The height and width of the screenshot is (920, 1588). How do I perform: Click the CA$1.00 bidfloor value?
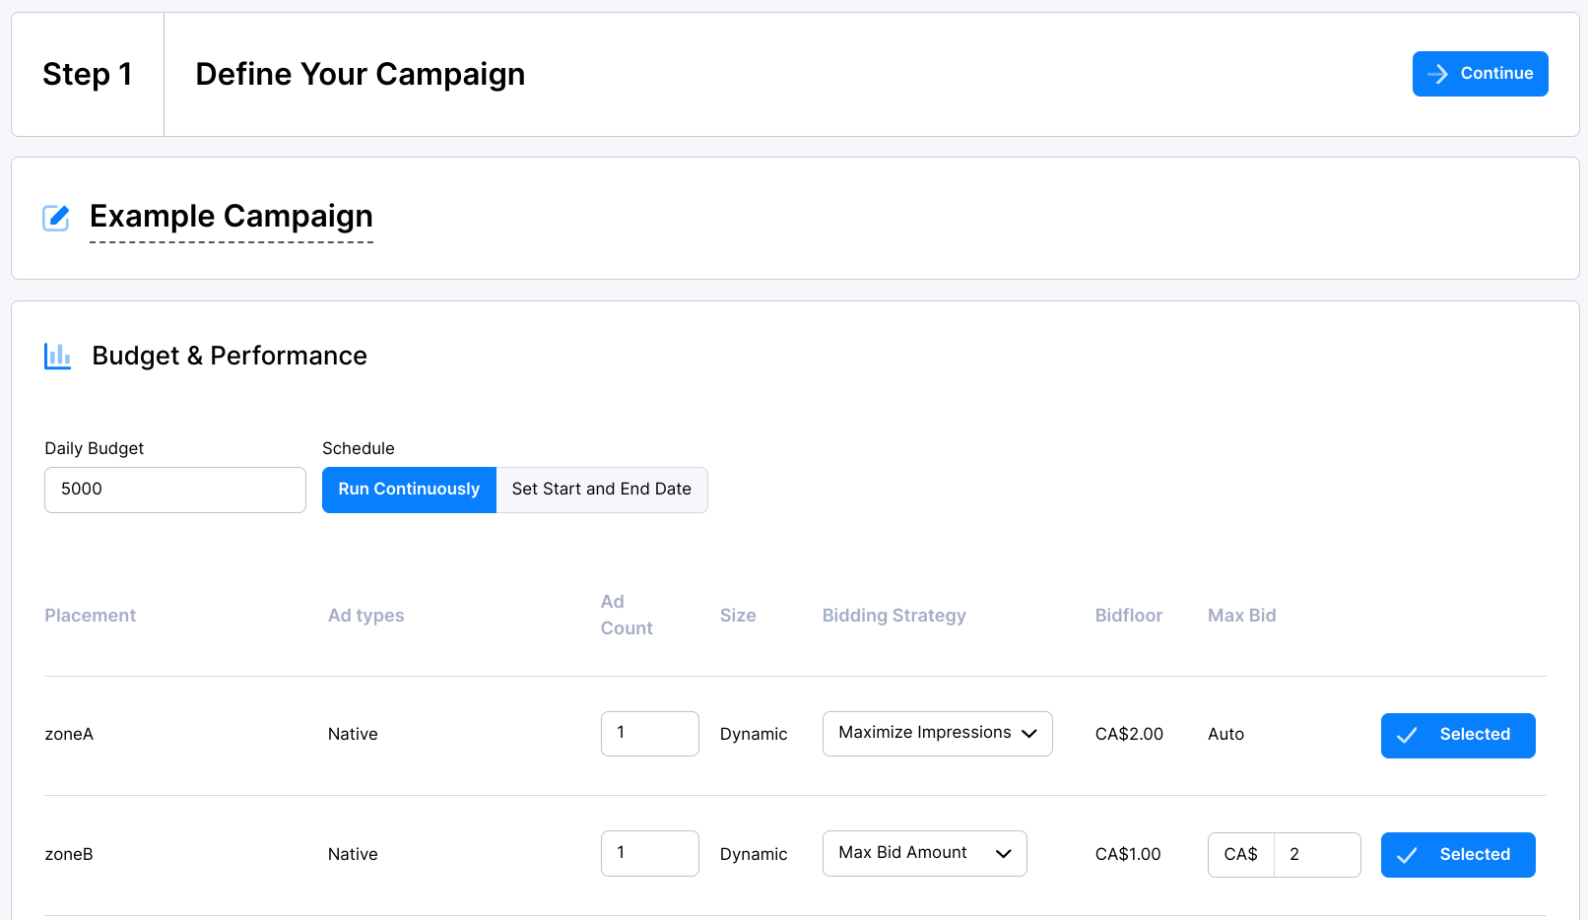coord(1128,855)
